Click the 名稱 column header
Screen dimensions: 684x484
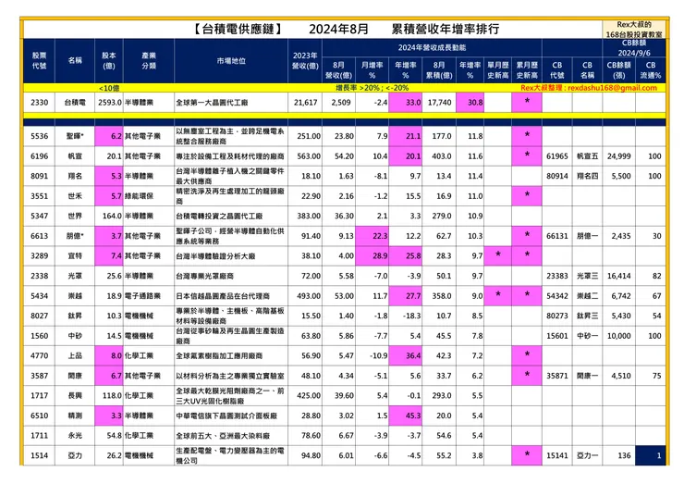(75, 61)
